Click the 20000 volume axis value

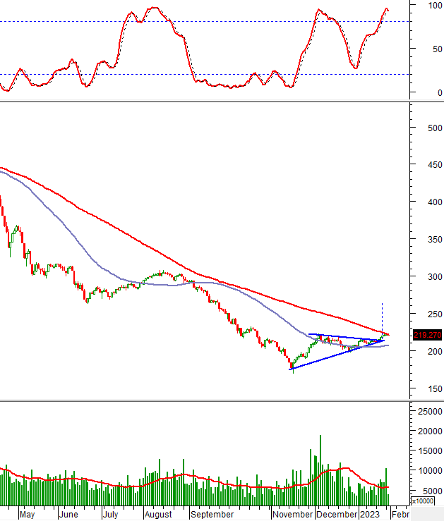(430, 431)
